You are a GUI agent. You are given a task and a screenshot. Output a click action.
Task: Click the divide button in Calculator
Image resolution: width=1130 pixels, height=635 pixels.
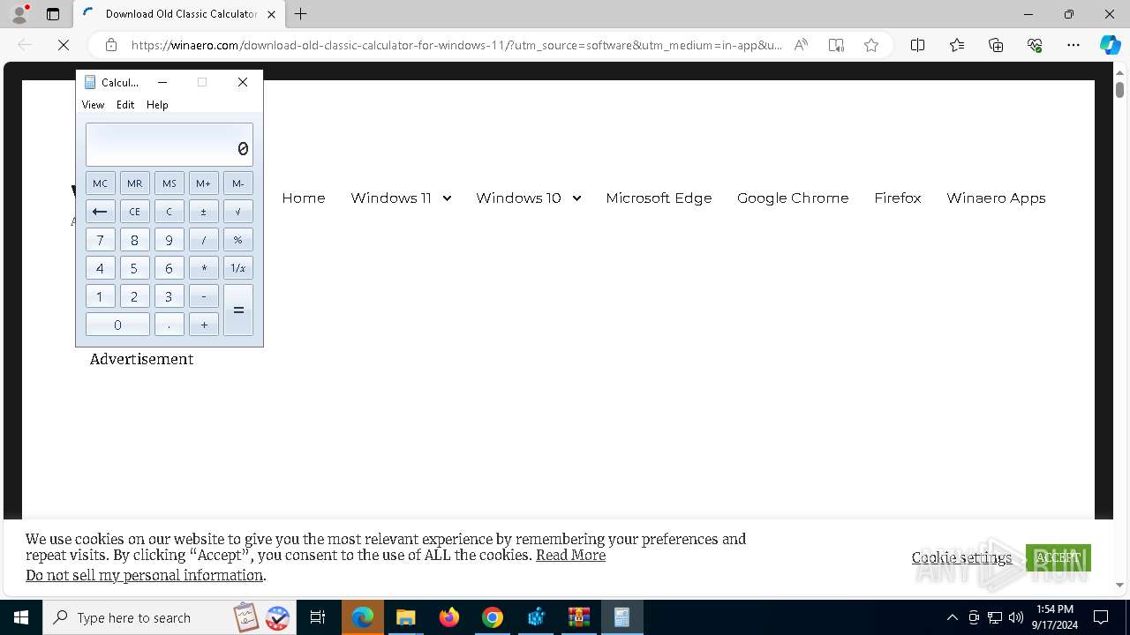pos(204,240)
